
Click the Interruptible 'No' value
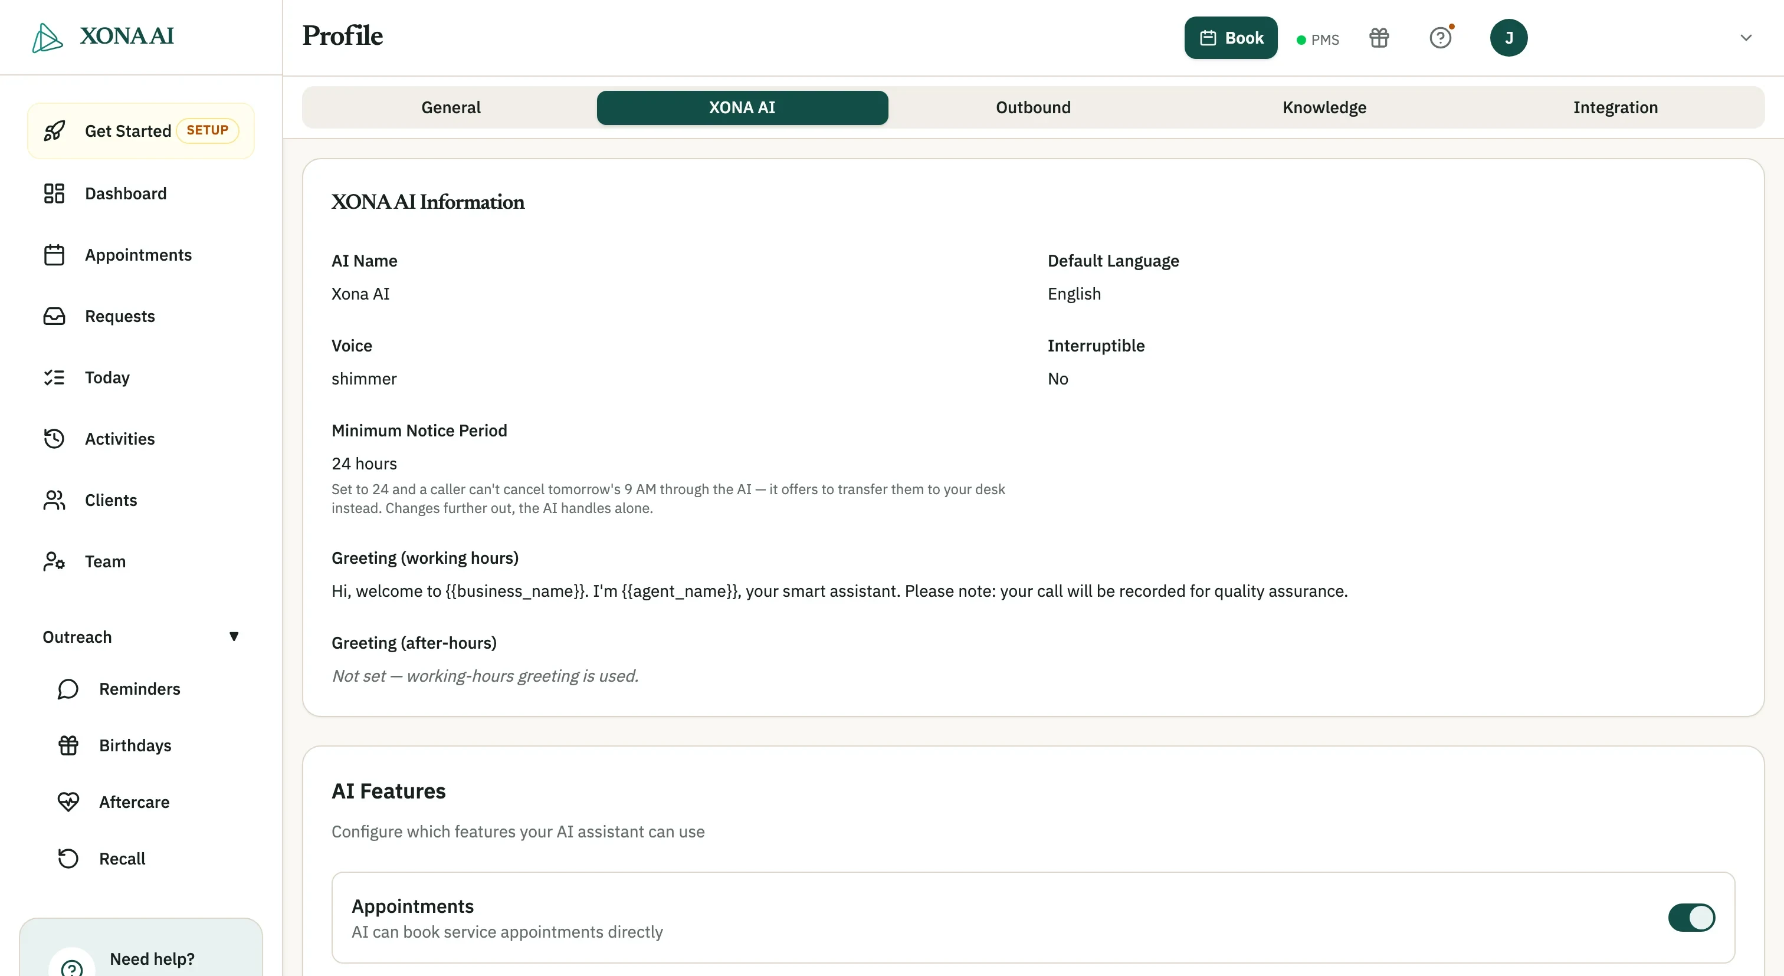pyautogui.click(x=1058, y=379)
